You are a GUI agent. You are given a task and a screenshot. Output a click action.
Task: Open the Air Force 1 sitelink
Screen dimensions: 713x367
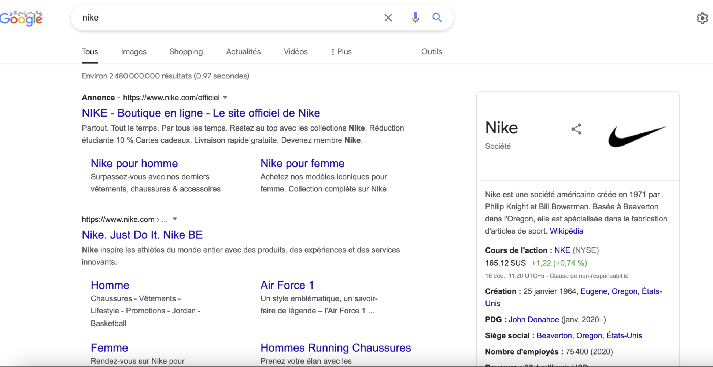[287, 285]
